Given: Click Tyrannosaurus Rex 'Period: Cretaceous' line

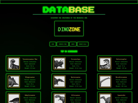Looking at the screenshot, I should (30, 62).
